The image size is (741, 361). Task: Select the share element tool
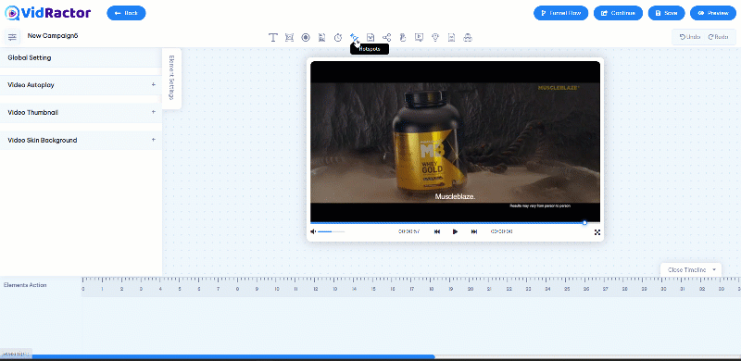[x=386, y=37]
